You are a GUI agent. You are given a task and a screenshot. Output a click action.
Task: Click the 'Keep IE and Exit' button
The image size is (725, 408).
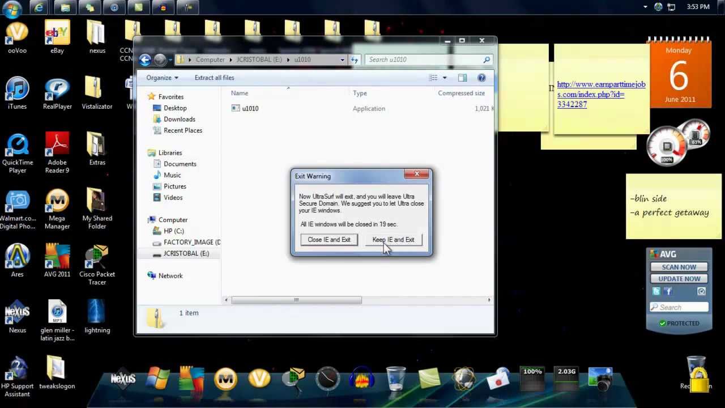tap(393, 240)
